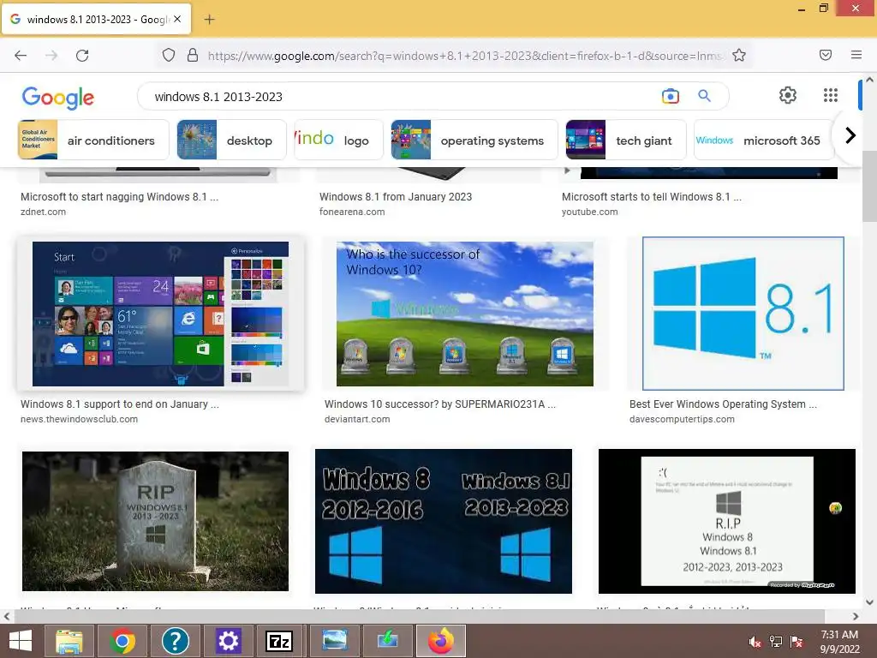This screenshot has width=877, height=658.
Task: Reload the page with the refresh icon
Action: tap(82, 56)
